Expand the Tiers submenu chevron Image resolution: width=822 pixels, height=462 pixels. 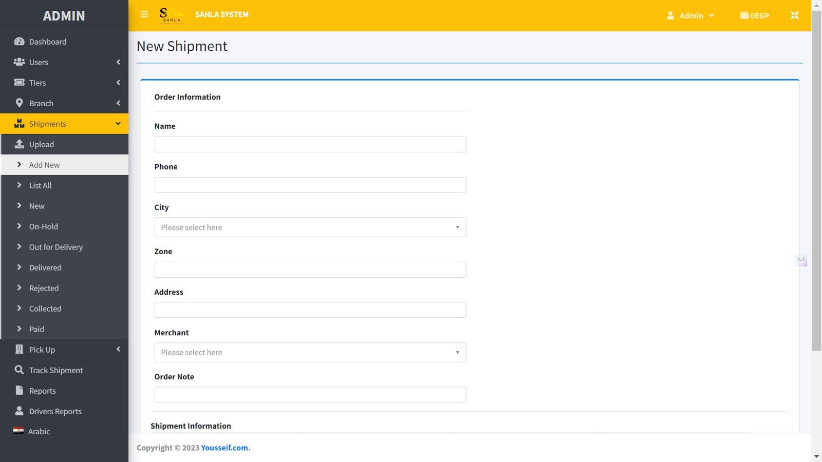(x=118, y=83)
